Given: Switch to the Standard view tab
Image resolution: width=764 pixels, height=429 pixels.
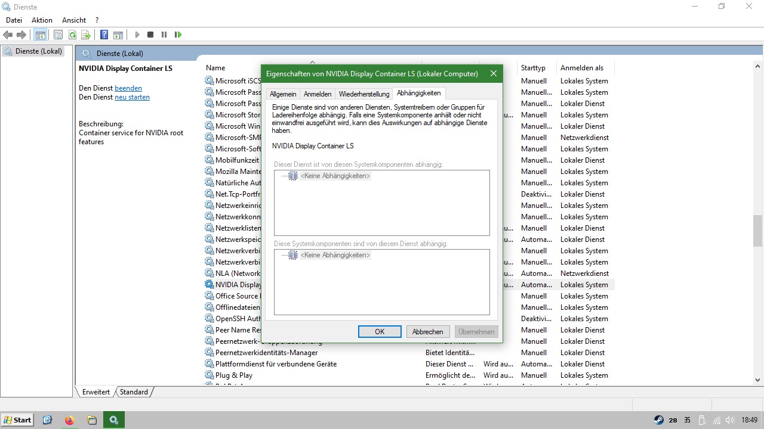Looking at the screenshot, I should 134,392.
